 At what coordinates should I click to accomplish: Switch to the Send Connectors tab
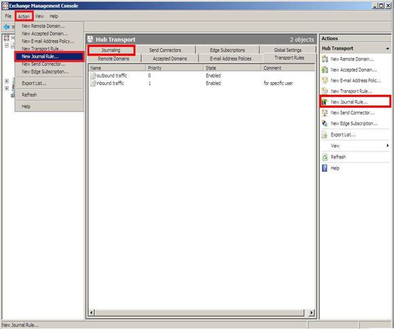(x=165, y=50)
